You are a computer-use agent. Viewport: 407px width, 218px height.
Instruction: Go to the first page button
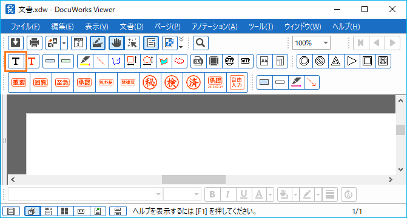tap(361, 43)
